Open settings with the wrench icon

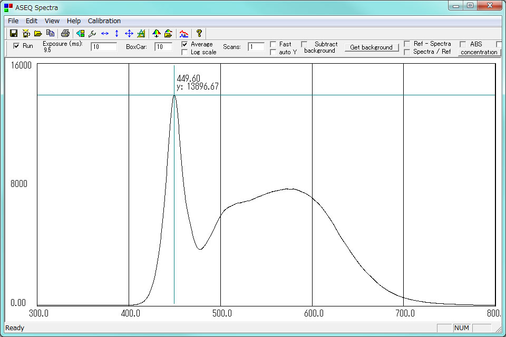pos(92,33)
